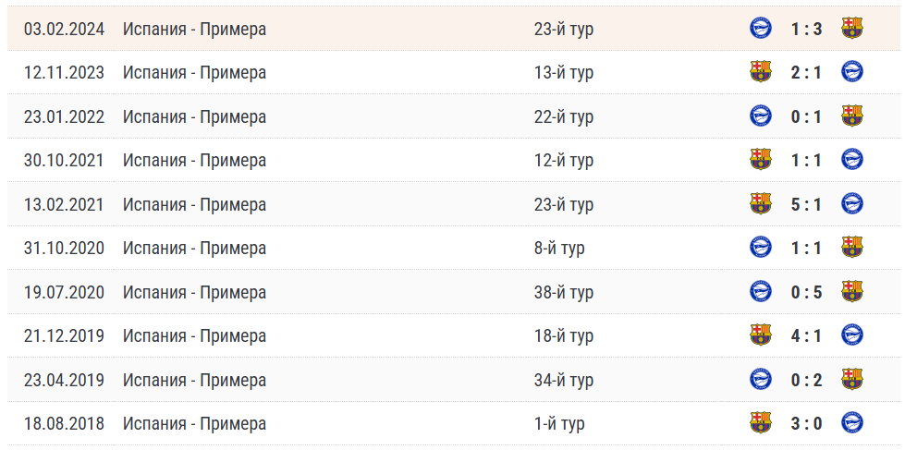Select Barcelona logo in the 12.11.2023 row
Image resolution: width=905 pixels, height=450 pixels.
click(761, 72)
